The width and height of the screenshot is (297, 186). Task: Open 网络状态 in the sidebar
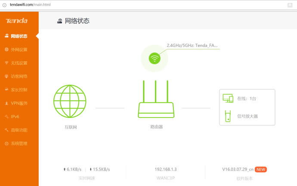[19, 36]
